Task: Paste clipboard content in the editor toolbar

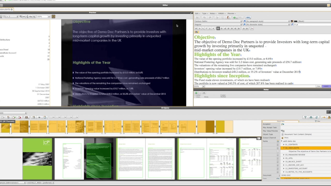Action: 228,18
